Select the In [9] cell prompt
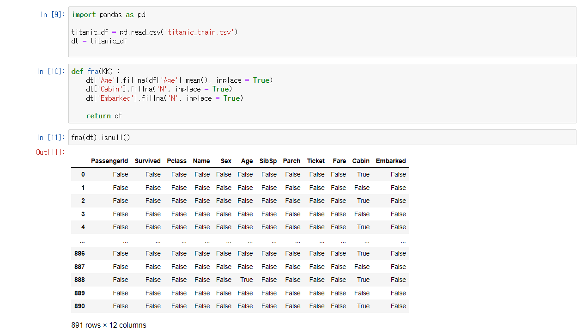Image resolution: width=582 pixels, height=336 pixels. point(52,15)
